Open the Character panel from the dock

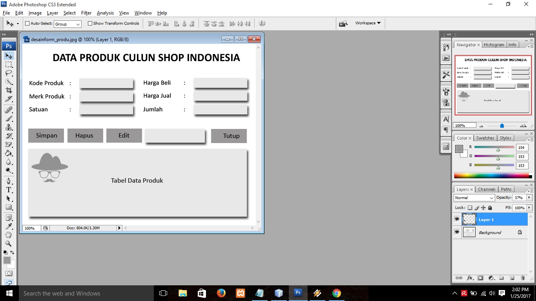coord(446,119)
